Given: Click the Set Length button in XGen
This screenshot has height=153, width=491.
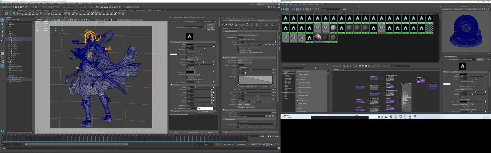Looking at the screenshot, I should [241, 107].
